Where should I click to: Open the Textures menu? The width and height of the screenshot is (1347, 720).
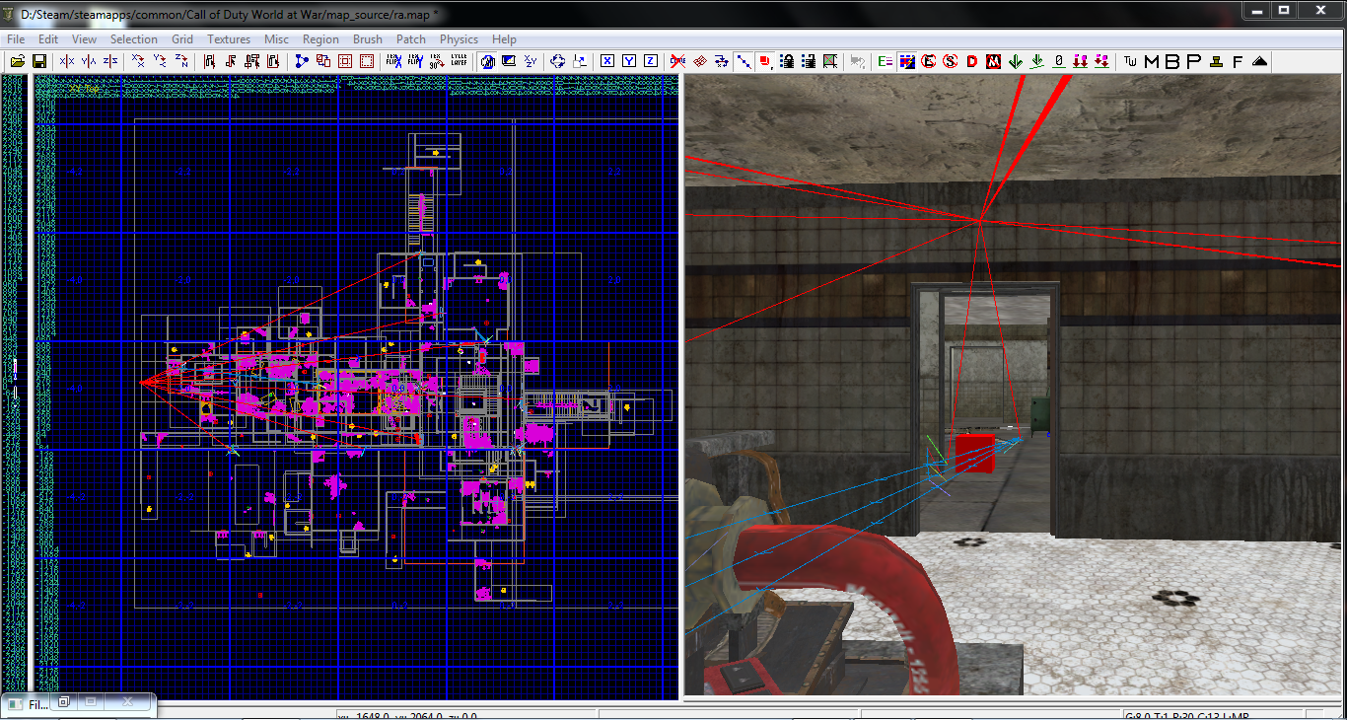tap(229, 39)
